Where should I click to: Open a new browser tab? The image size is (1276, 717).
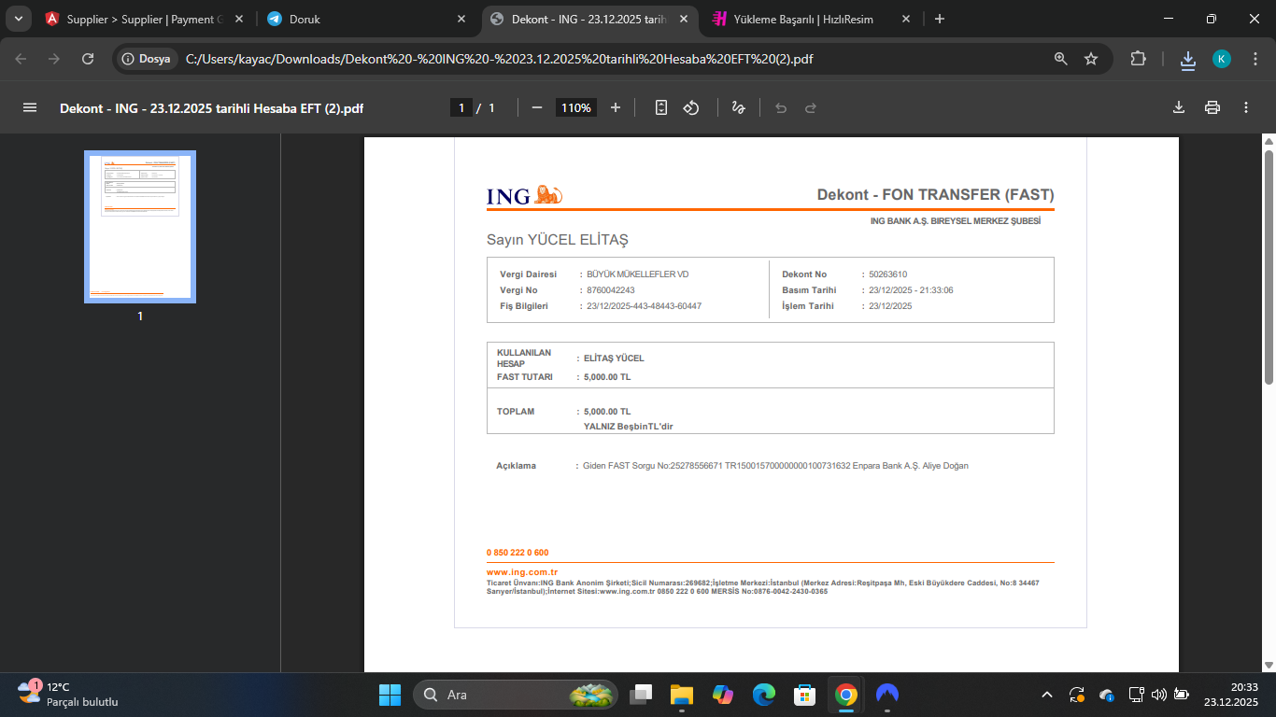tap(940, 19)
